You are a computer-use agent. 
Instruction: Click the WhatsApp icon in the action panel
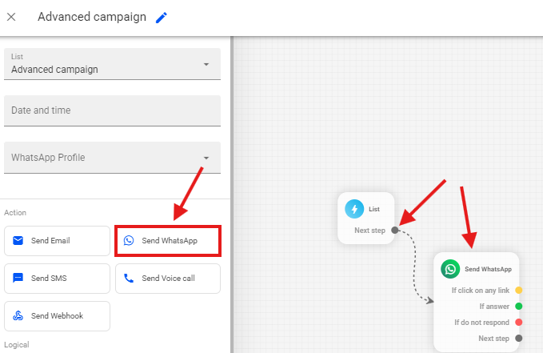pyautogui.click(x=129, y=241)
